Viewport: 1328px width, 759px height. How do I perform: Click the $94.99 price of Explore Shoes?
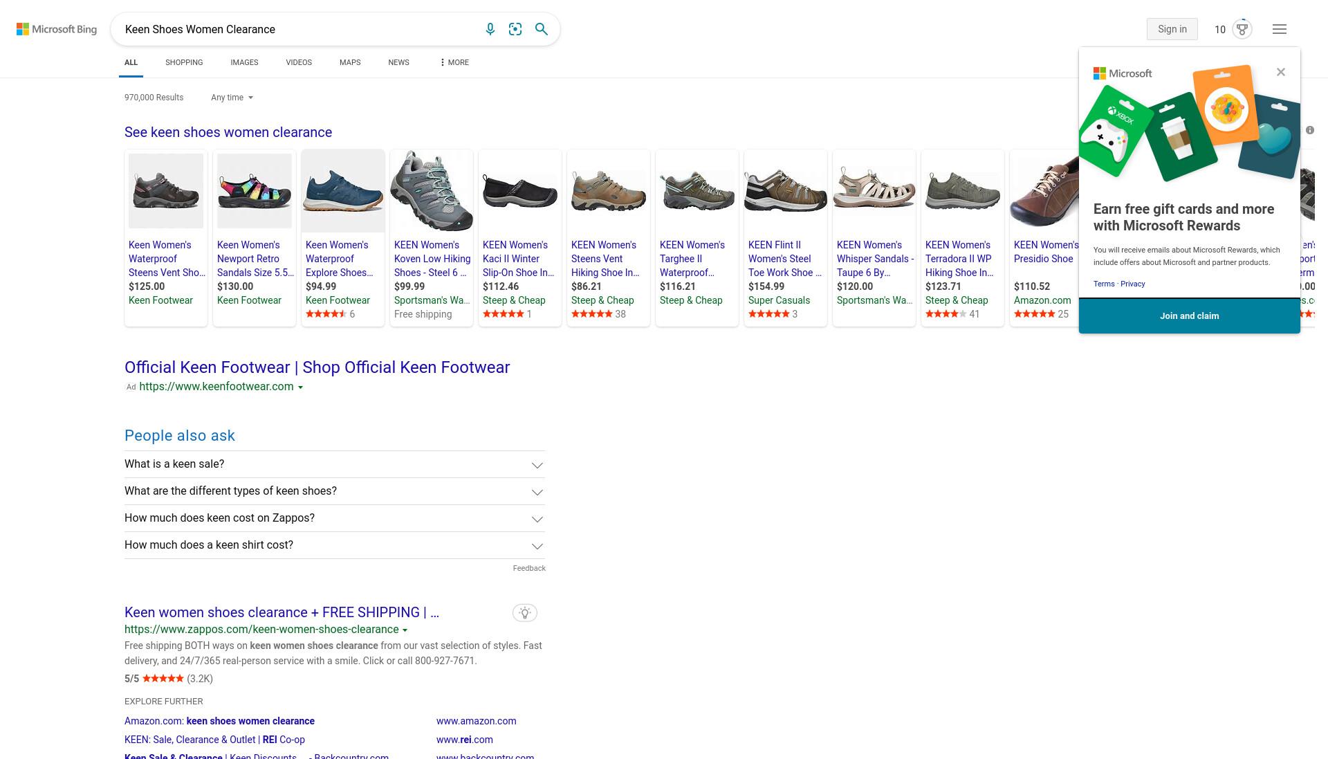pyautogui.click(x=321, y=286)
